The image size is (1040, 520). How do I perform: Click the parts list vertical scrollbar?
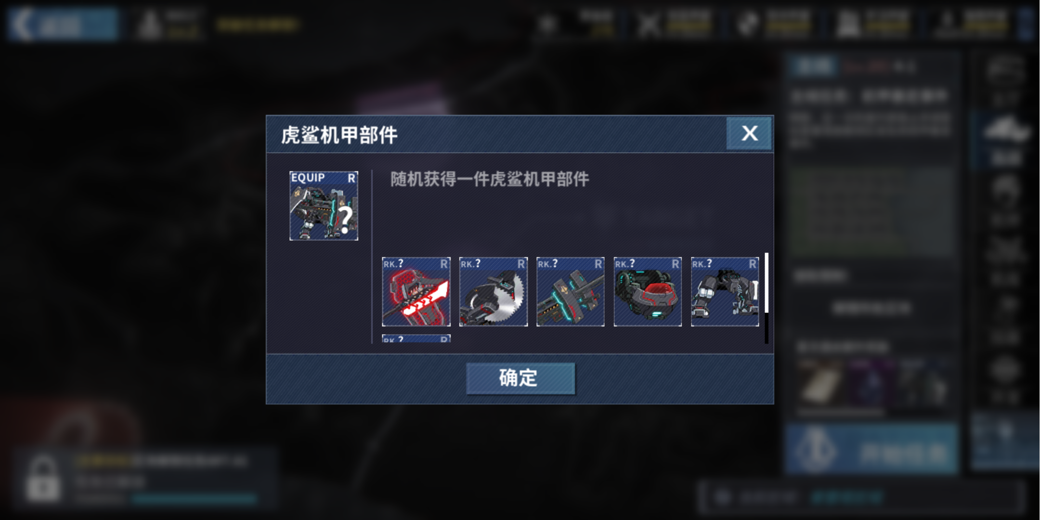767,298
